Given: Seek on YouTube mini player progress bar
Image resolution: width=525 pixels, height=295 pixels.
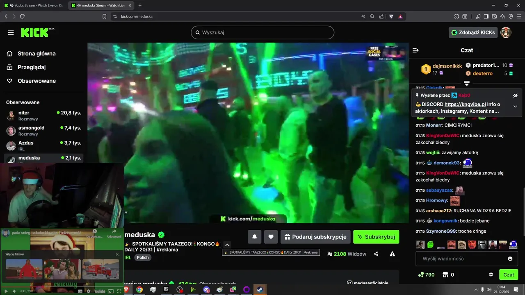Looking at the screenshot, I should pos(62,287).
